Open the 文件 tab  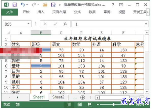(10, 12)
